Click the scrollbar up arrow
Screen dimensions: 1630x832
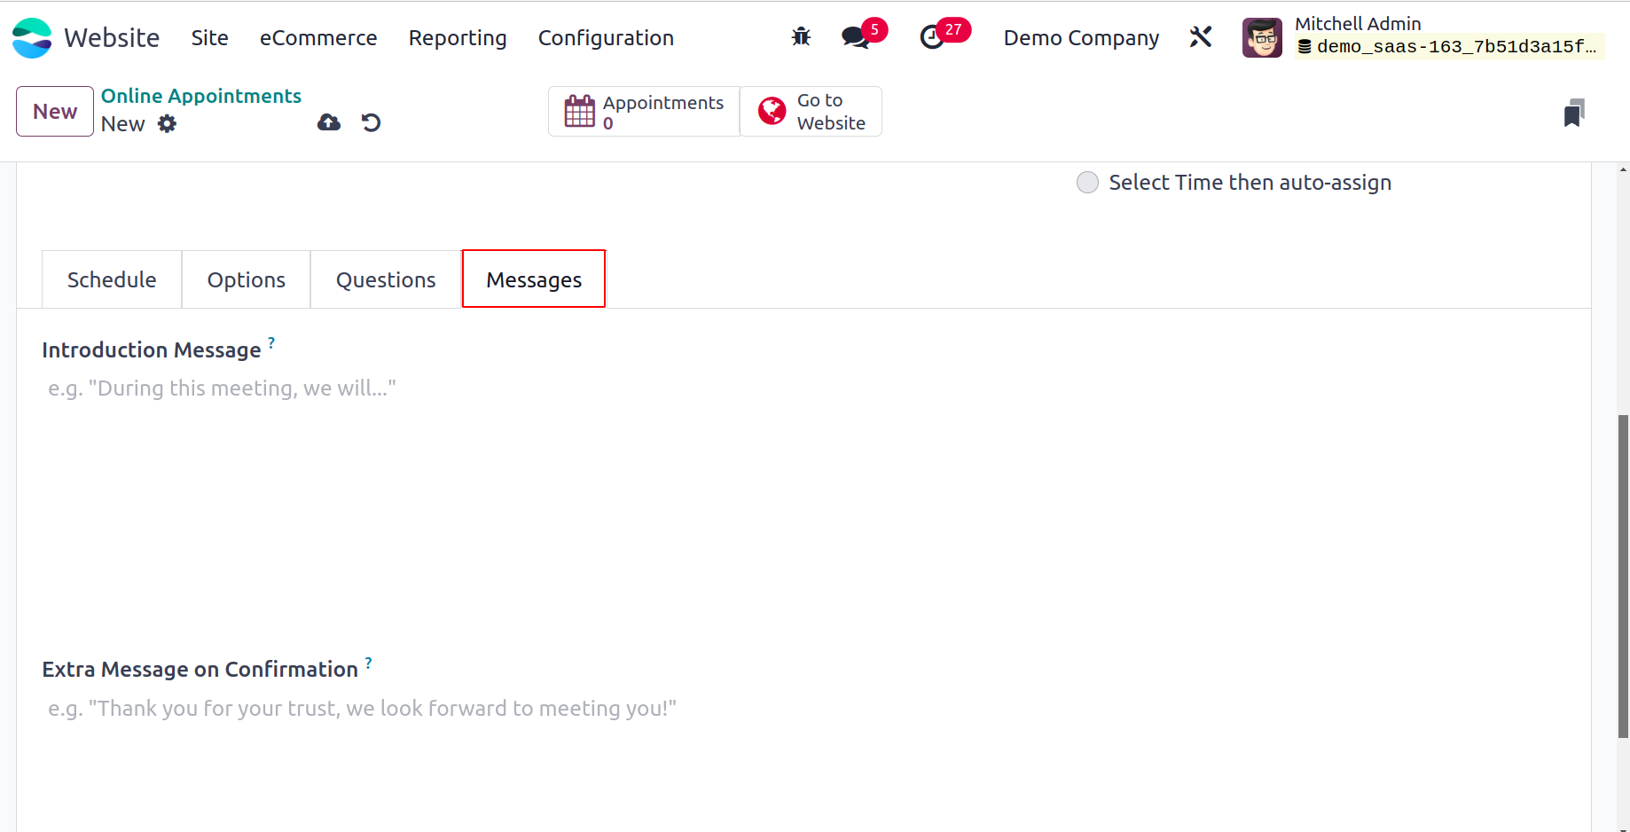pos(1623,169)
